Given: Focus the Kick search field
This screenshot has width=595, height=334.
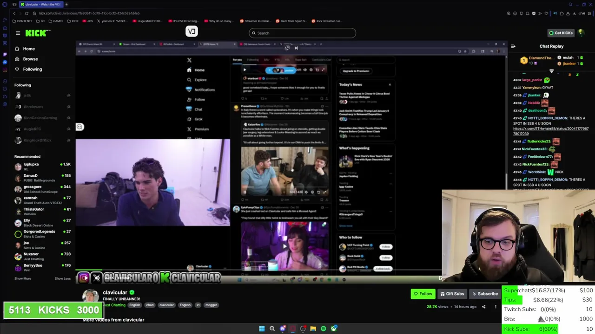Looking at the screenshot, I should pos(302,33).
